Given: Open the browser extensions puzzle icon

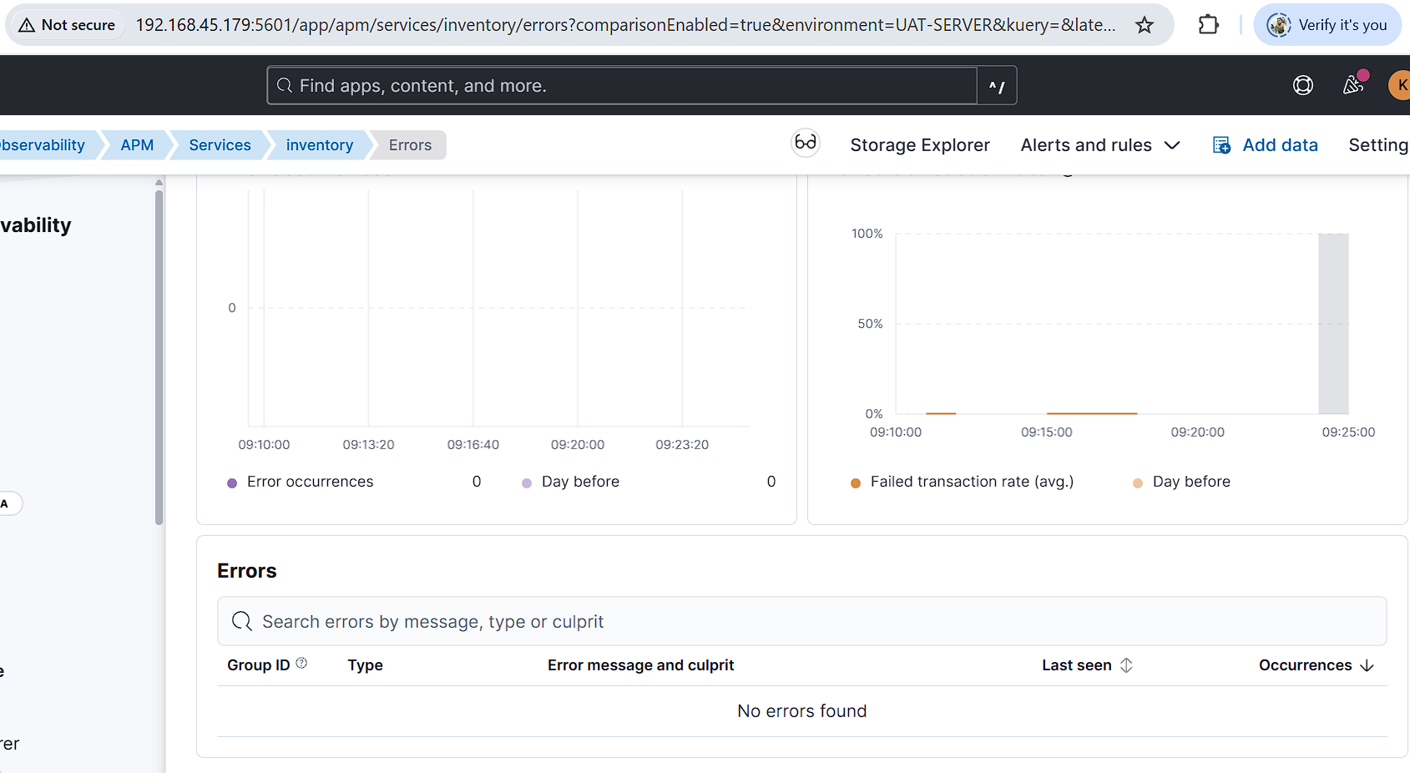Looking at the screenshot, I should click(x=1208, y=25).
